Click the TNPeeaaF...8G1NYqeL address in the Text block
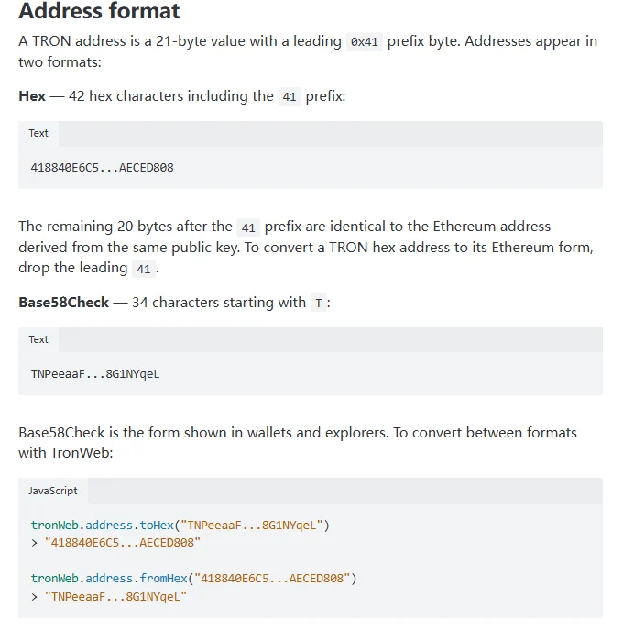Image resolution: width=623 pixels, height=642 pixels. (95, 374)
